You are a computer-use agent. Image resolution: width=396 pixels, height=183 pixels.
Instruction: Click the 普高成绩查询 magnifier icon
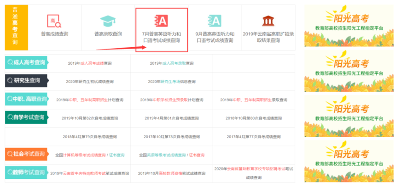coord(54,21)
